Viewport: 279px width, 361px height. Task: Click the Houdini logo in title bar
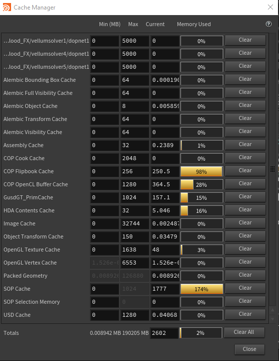pyautogui.click(x=7, y=8)
